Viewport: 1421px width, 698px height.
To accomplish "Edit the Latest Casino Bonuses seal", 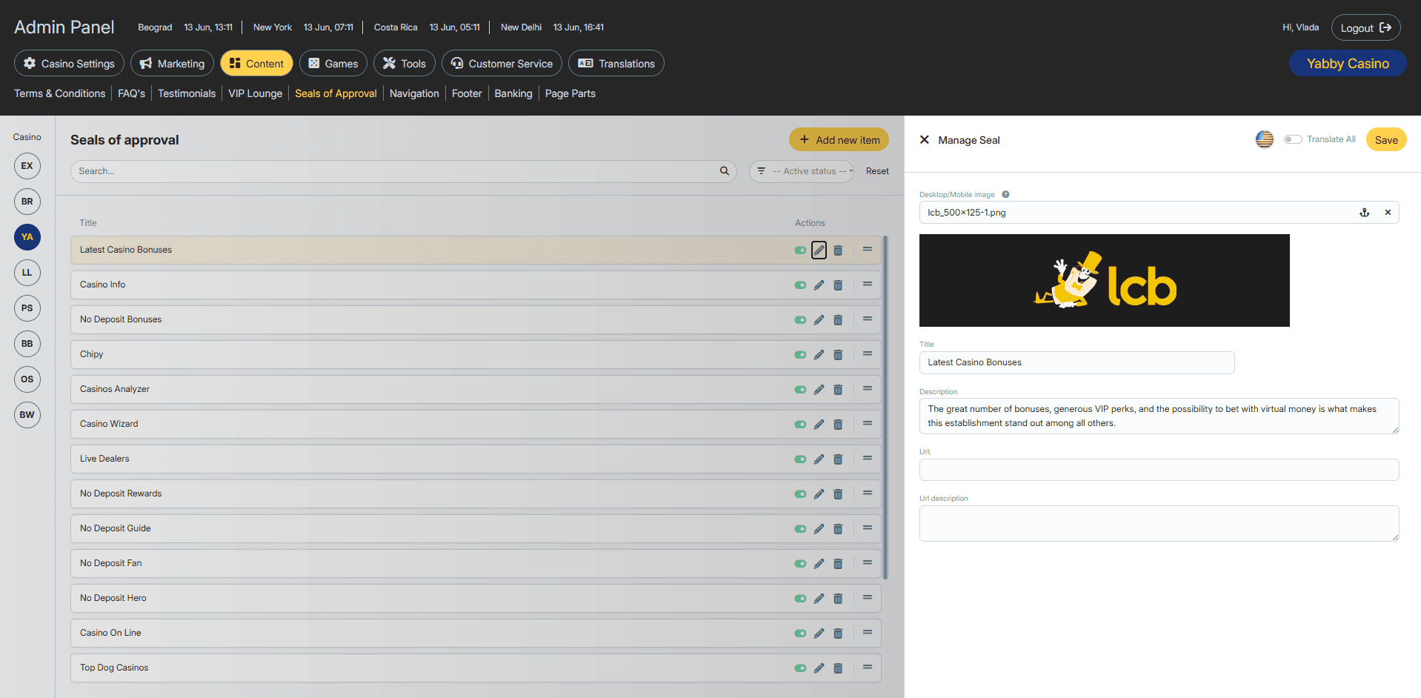I will [x=819, y=250].
